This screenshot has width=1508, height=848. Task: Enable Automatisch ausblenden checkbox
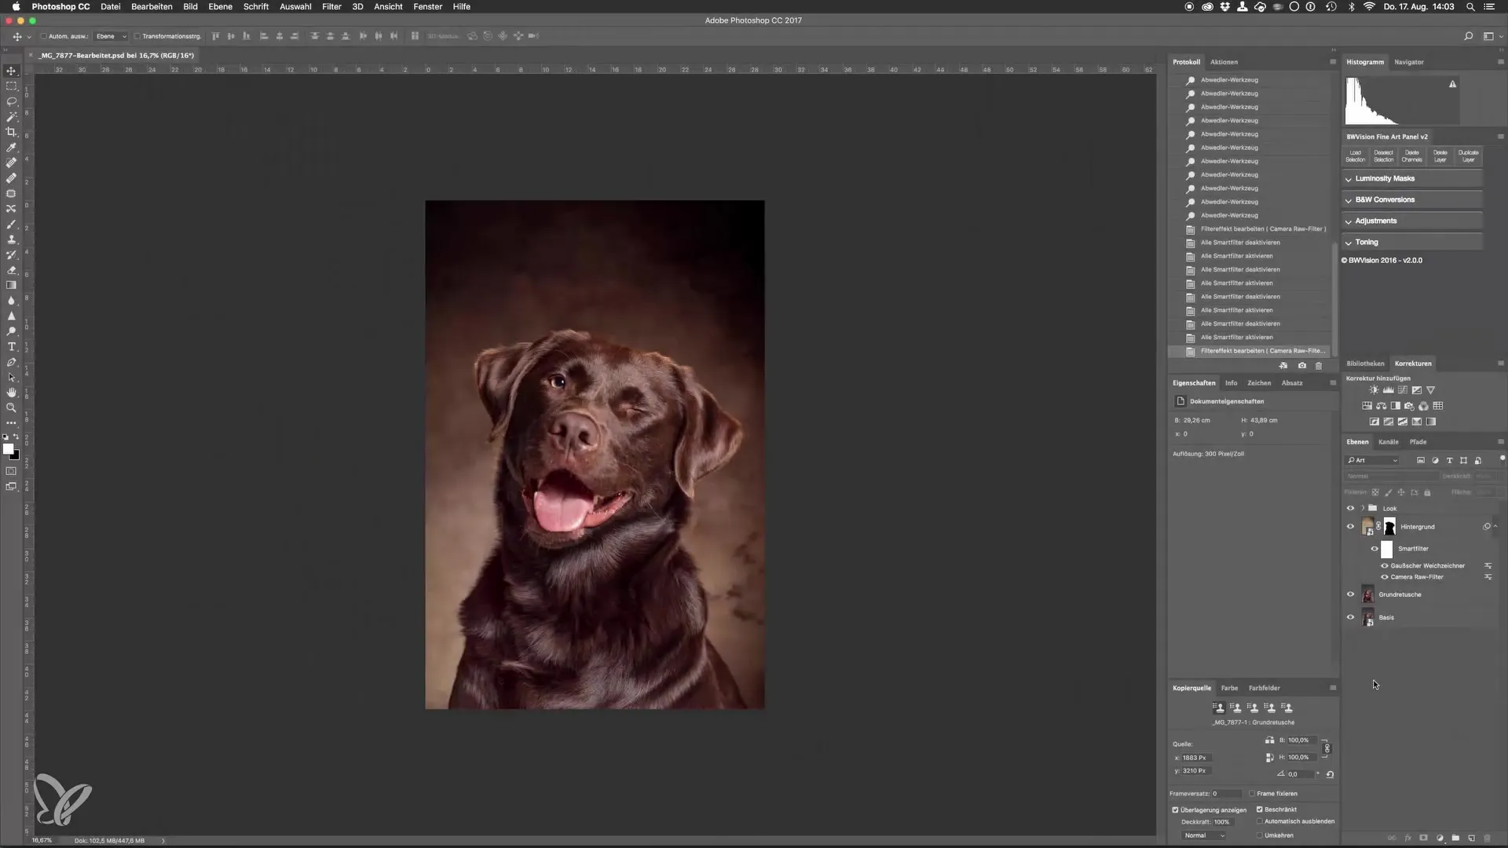coord(1259,821)
